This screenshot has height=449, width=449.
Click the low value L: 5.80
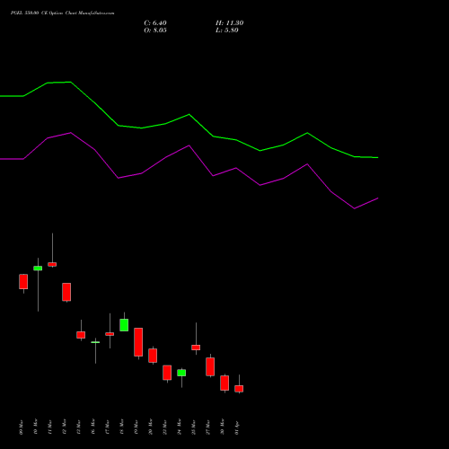click(227, 31)
